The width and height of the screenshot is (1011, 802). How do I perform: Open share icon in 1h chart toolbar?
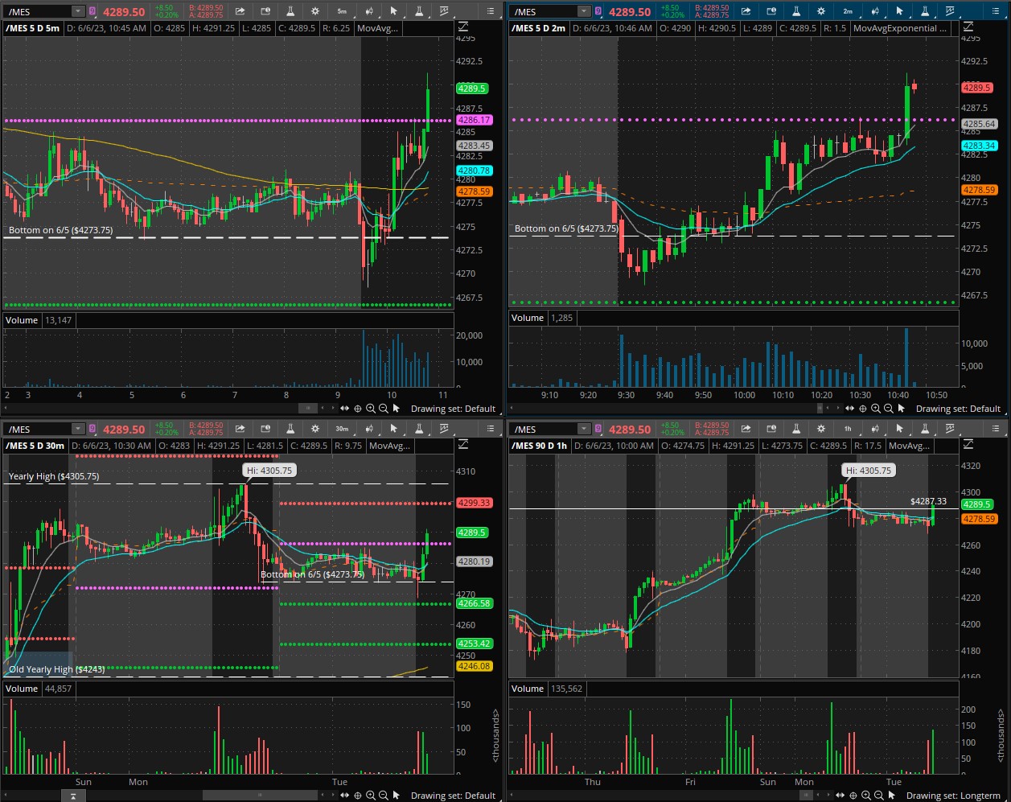(x=746, y=429)
